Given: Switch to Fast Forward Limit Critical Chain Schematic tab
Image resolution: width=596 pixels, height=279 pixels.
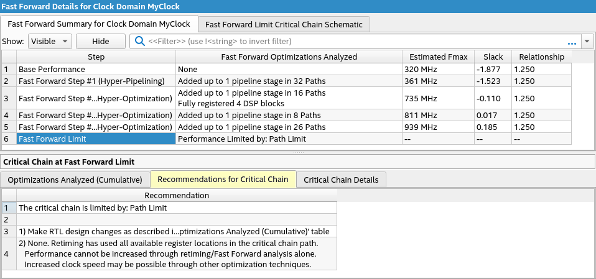Looking at the screenshot, I should coord(284,24).
